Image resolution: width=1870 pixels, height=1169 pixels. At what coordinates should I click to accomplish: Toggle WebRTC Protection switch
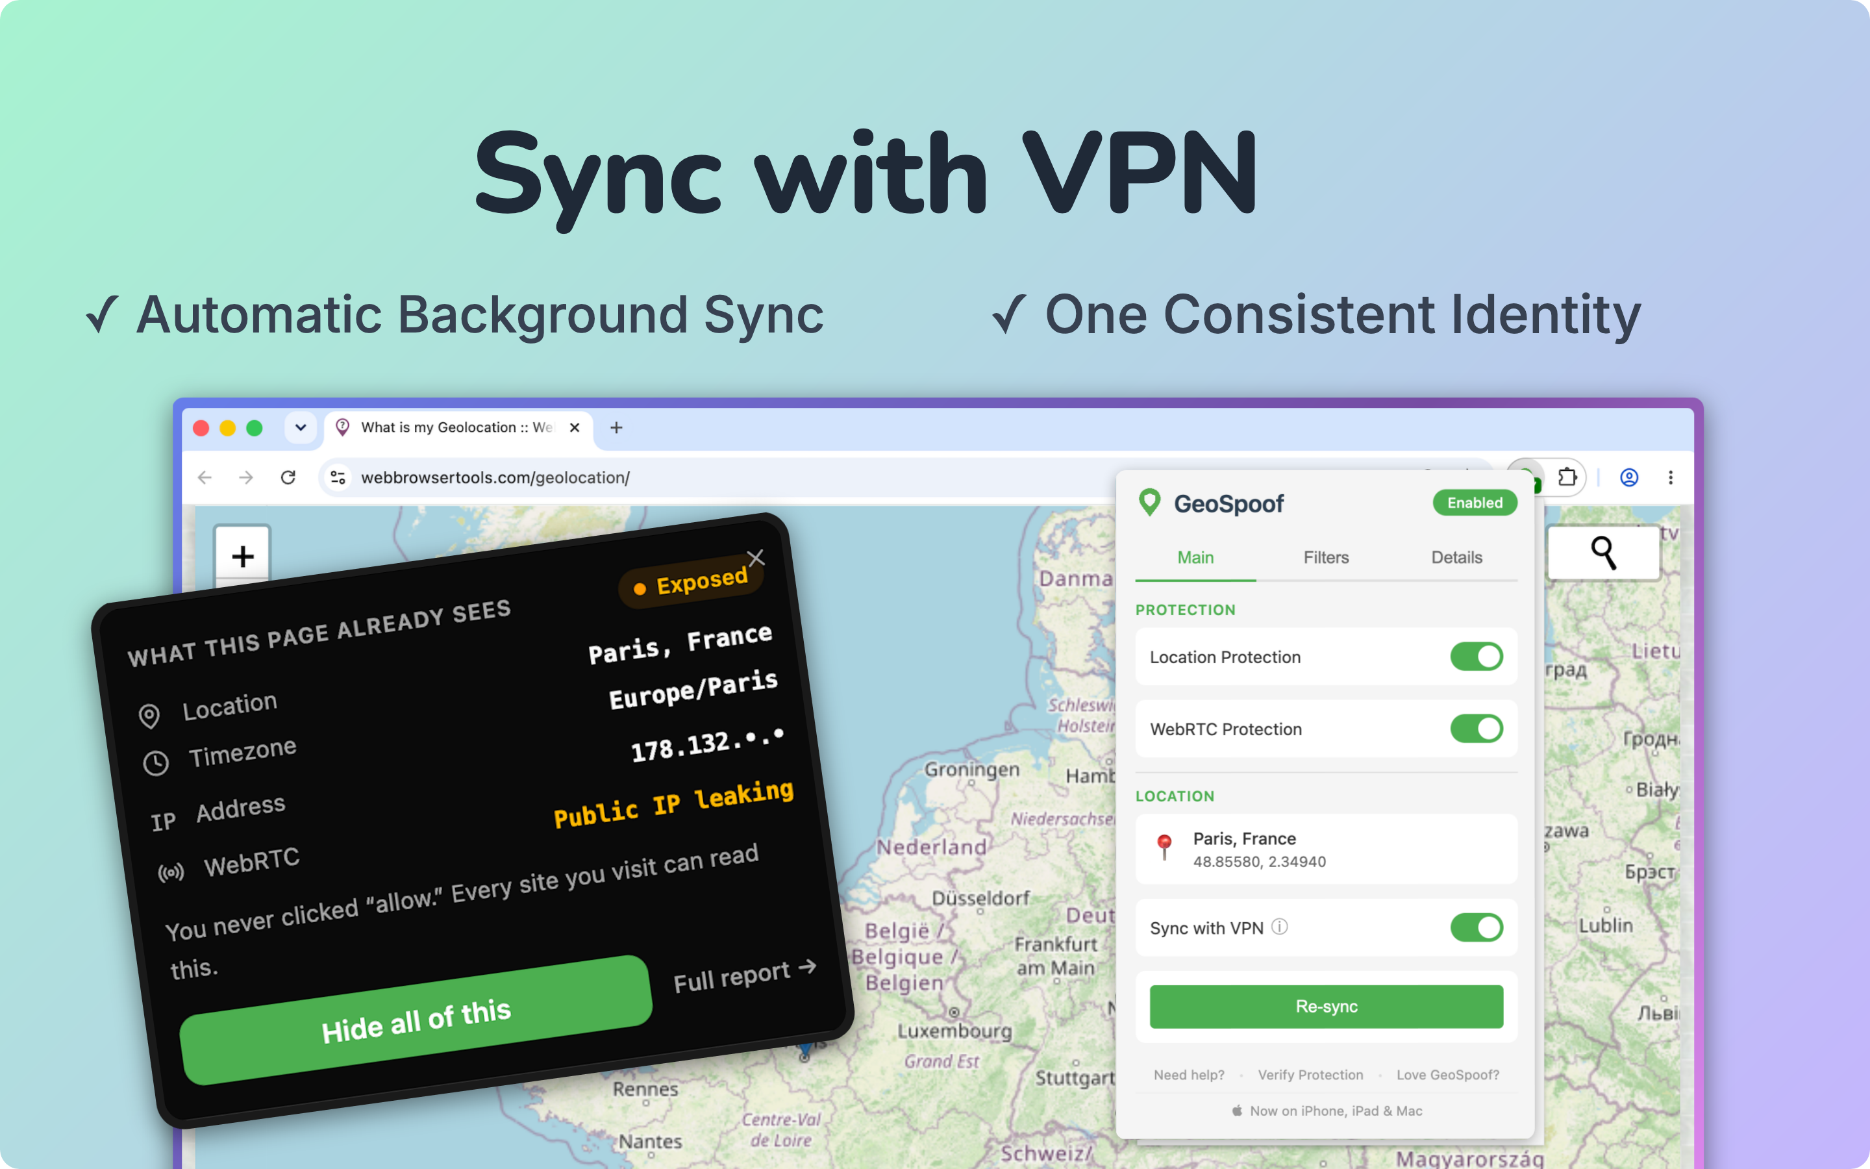(x=1476, y=728)
